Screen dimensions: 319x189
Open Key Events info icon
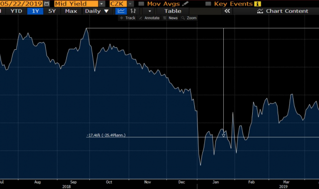click(257, 4)
